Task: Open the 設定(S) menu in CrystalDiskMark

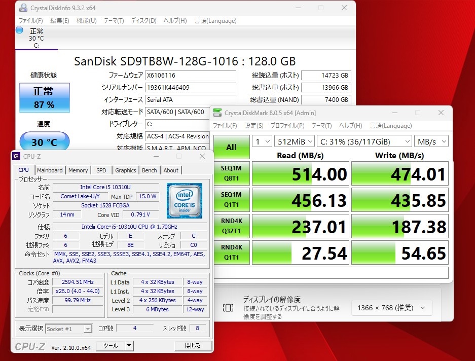Action: click(x=254, y=125)
